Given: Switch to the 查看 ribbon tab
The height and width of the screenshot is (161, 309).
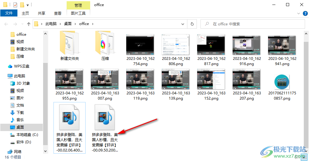Looking at the screenshot, I should coord(57,13).
